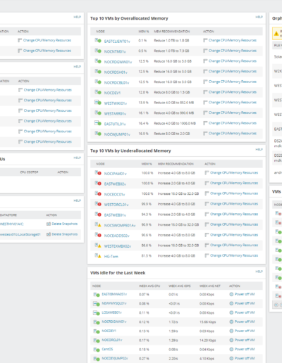Viewport: 282px width, 363px height.
Task: Click the resource change icon in the NOCEOC01v row
Action: 207,193
